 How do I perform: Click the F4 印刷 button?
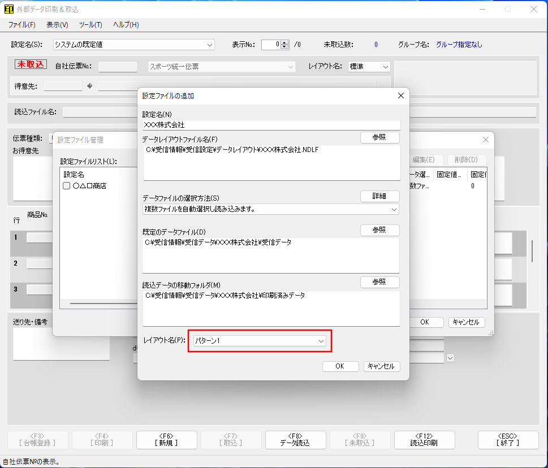[x=102, y=440]
